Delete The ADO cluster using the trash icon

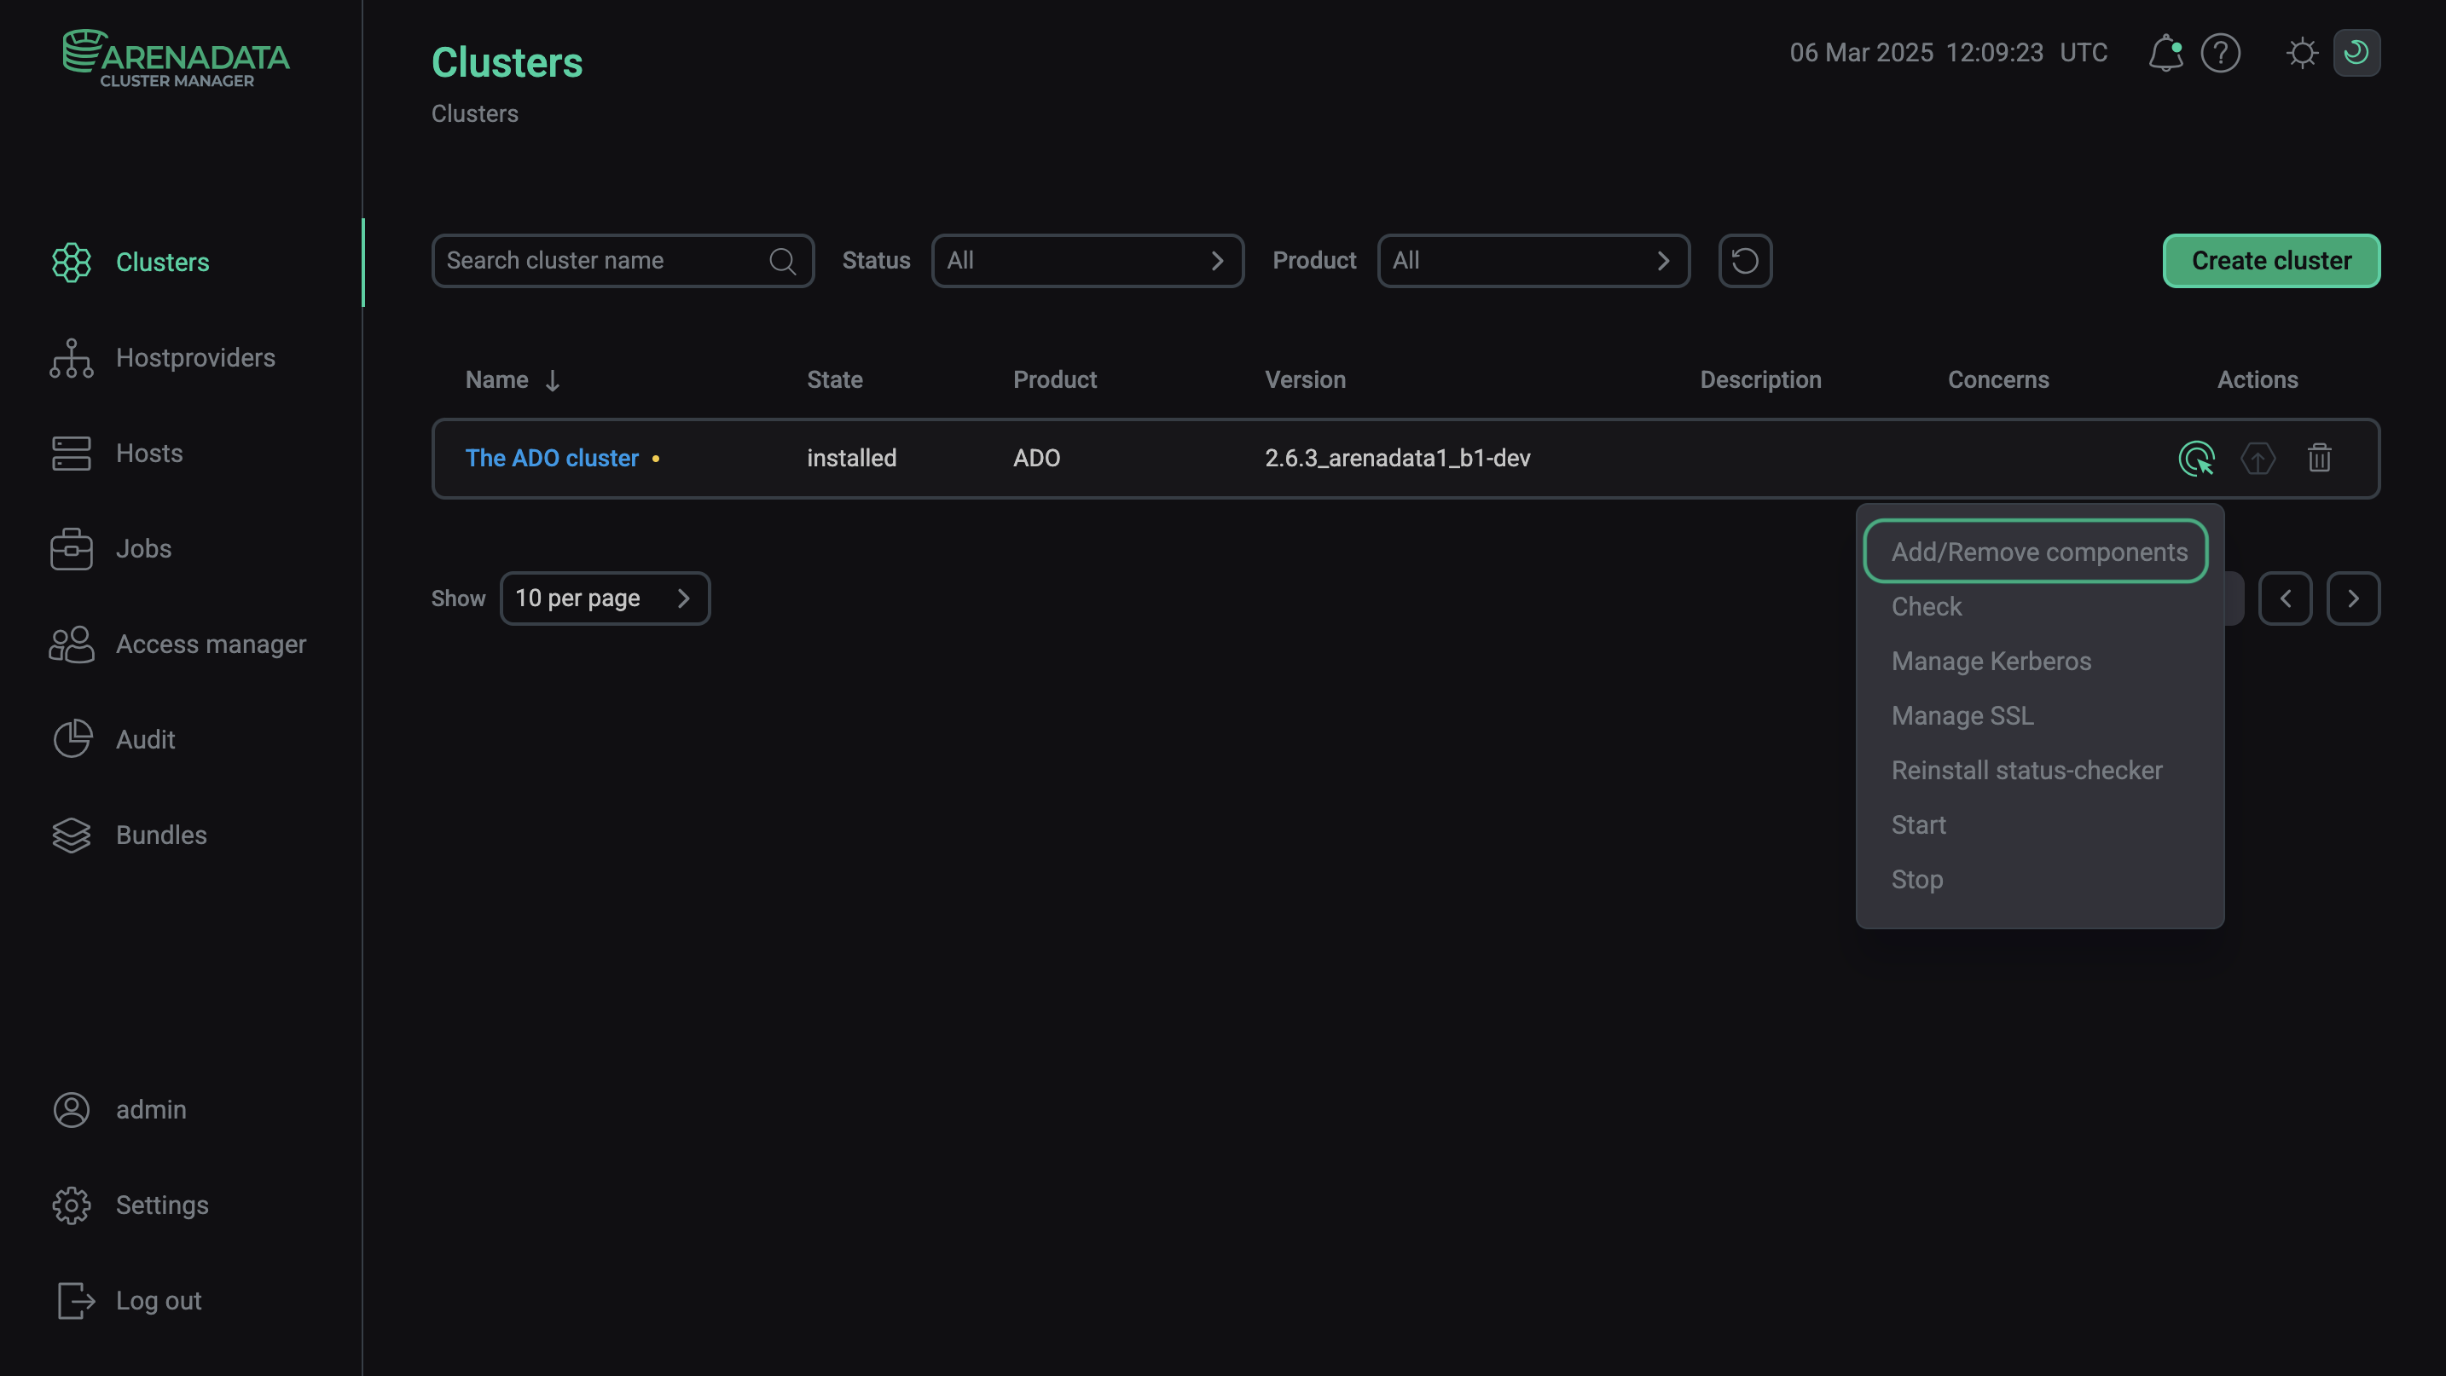[x=2320, y=459]
